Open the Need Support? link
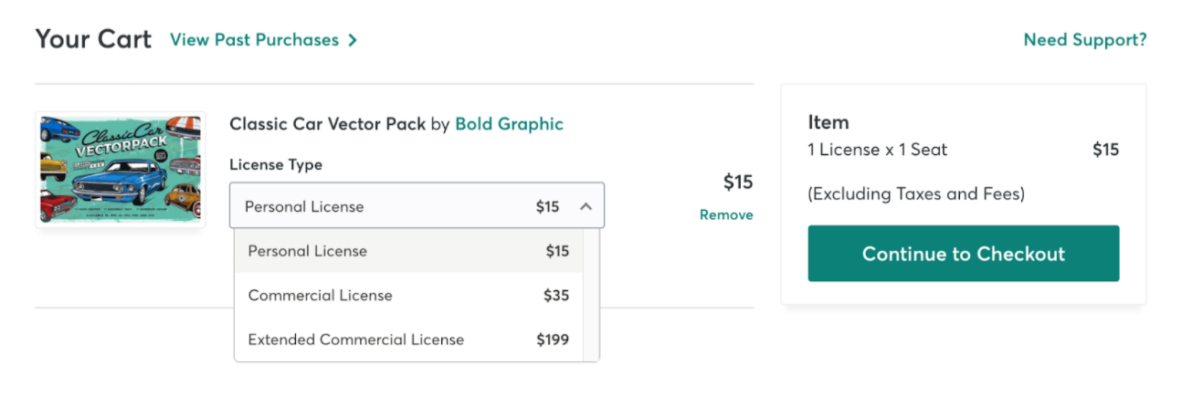 click(1084, 40)
